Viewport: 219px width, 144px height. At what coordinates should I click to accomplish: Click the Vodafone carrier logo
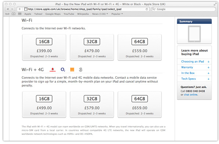pos(53,69)
